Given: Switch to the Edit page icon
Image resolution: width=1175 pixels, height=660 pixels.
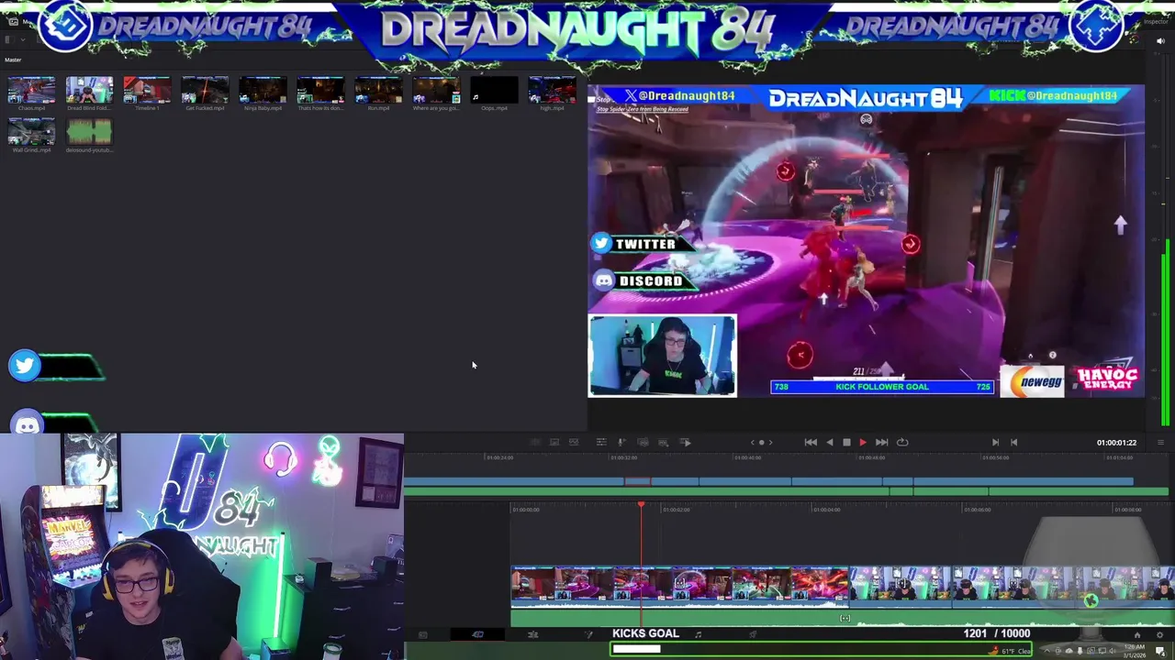Looking at the screenshot, I should point(532,634).
